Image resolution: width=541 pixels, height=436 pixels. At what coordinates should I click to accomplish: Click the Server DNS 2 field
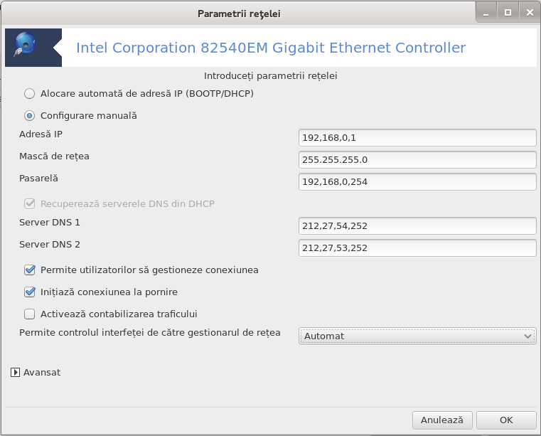point(417,248)
